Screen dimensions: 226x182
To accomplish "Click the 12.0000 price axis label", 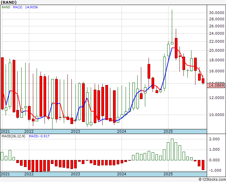I will [x=216, y=98].
